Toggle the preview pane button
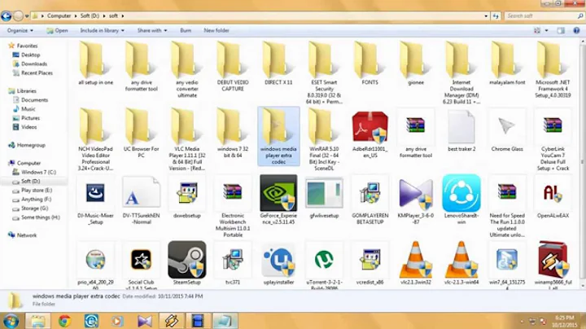The width and height of the screenshot is (586, 329). [561, 31]
